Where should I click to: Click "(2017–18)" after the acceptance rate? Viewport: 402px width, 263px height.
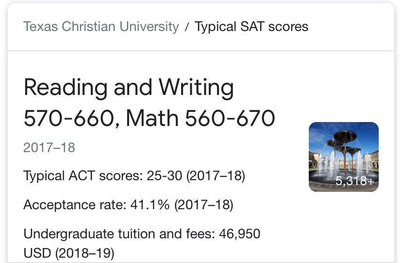tap(203, 205)
